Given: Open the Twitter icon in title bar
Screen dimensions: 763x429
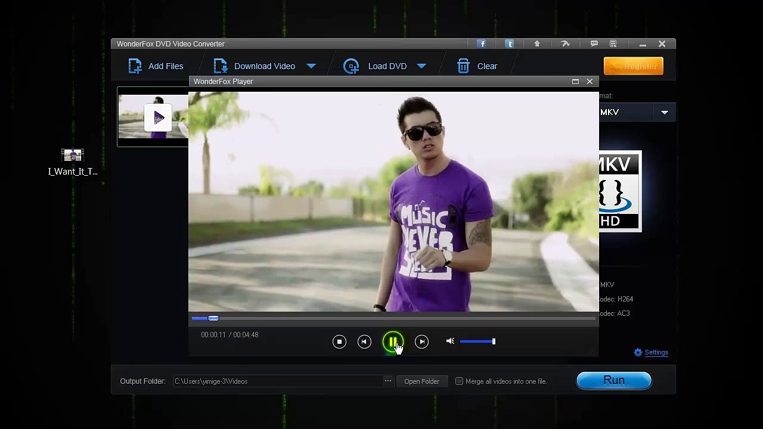Looking at the screenshot, I should [510, 44].
